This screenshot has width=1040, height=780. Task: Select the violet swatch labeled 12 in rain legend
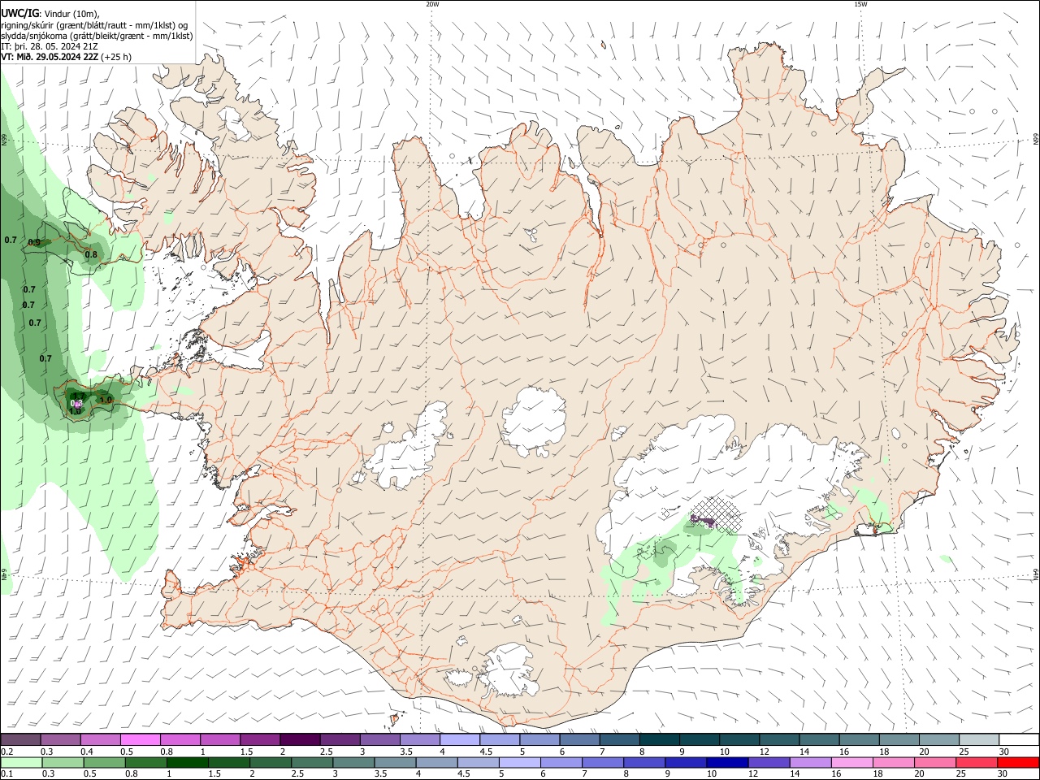coord(768,763)
